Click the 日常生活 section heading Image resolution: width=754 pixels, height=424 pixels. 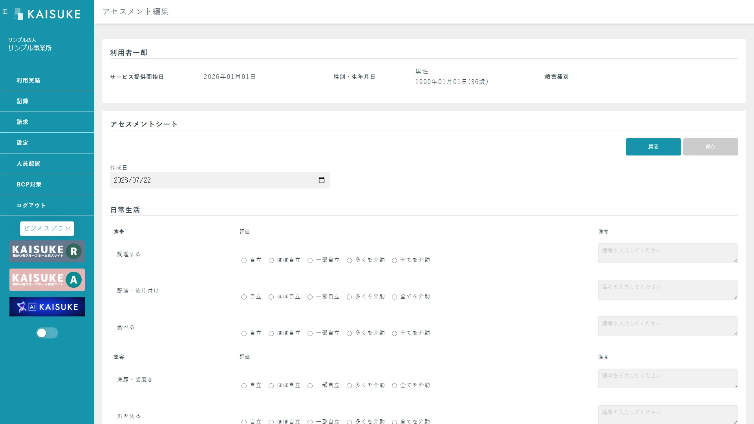coord(125,210)
